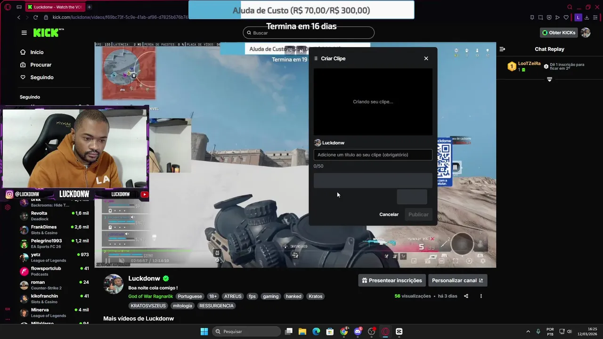Image resolution: width=603 pixels, height=339 pixels.
Task: Share the video with the share icon
Action: tap(466, 296)
